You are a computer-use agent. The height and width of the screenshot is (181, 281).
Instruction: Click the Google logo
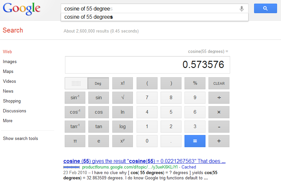coord(22,9)
